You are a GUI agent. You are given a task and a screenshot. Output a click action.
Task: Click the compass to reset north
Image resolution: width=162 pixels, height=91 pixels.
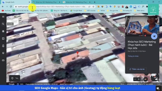click(x=146, y=79)
